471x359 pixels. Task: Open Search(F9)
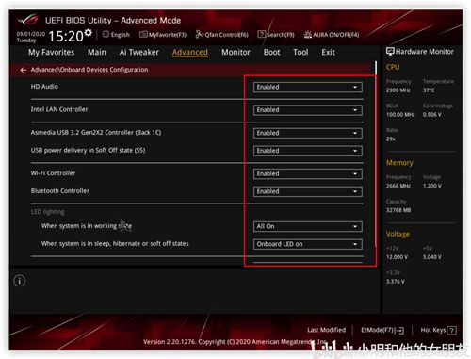pyautogui.click(x=276, y=35)
